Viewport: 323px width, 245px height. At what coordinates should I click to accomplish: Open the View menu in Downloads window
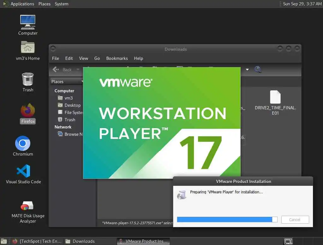tap(84, 59)
